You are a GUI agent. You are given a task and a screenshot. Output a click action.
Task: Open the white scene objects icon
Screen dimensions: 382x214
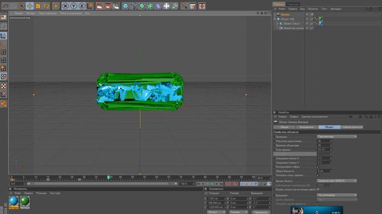pyautogui.click(x=167, y=6)
